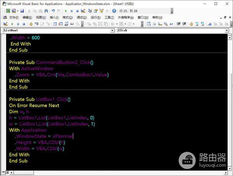233x176 pixels.
Task: Expand the Click procedure dropdown
Action: tap(228, 30)
